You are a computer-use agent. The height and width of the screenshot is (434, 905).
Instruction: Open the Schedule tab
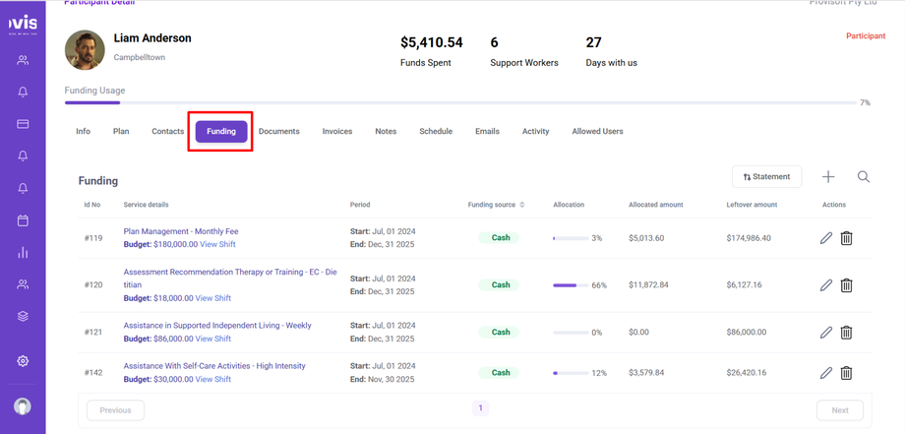tap(436, 131)
